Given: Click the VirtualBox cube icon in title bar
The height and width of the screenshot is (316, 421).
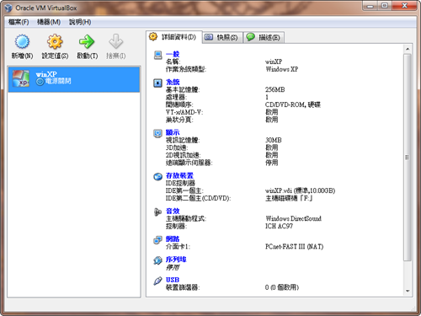Looking at the screenshot, I should [x=8, y=8].
